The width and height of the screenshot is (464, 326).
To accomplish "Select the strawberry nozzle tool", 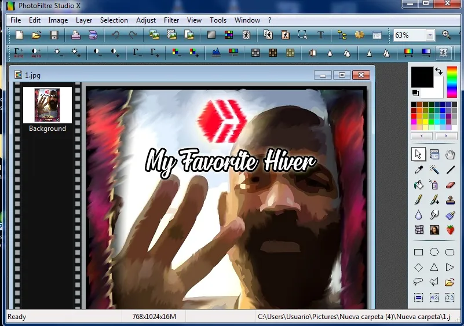I will pyautogui.click(x=450, y=230).
